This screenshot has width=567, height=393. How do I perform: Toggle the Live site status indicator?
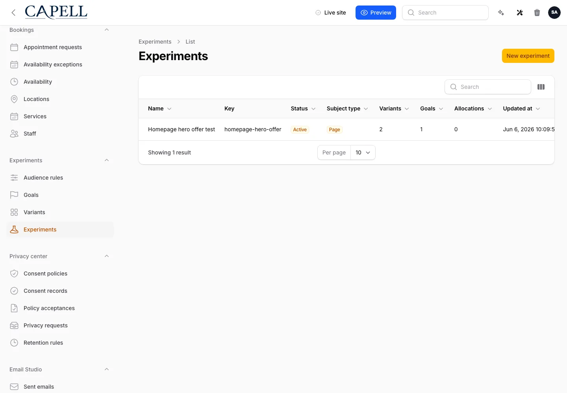coord(331,13)
